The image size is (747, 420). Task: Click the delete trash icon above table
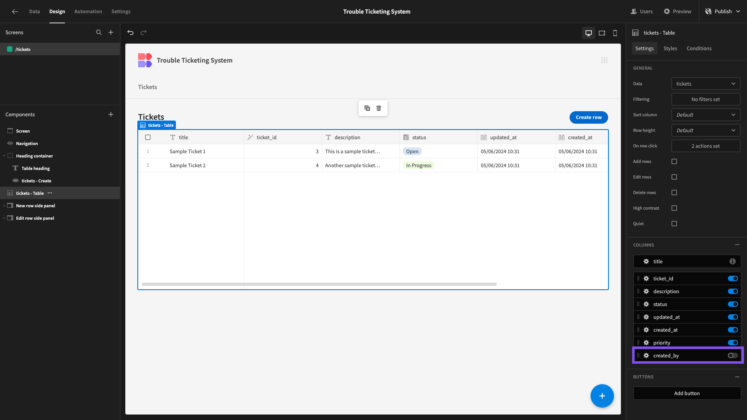(379, 108)
